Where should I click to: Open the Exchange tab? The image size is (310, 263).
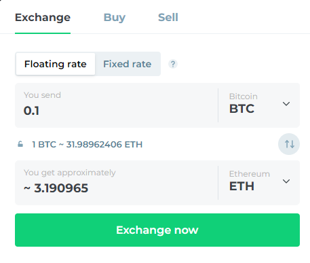[43, 18]
